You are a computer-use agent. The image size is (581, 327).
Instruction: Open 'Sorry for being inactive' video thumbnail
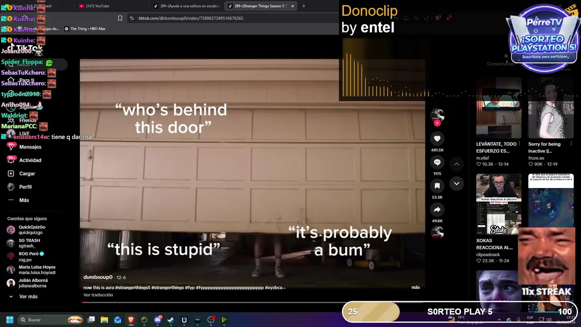pyautogui.click(x=551, y=108)
